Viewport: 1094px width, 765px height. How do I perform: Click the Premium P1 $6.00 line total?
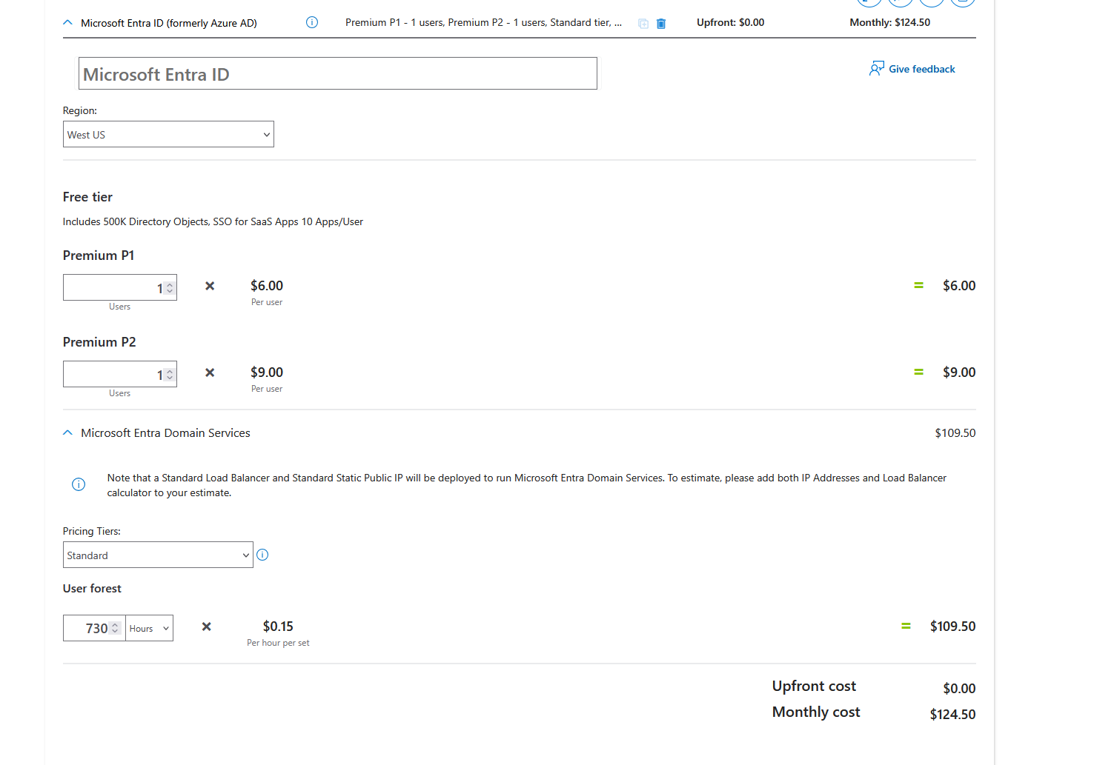point(959,286)
